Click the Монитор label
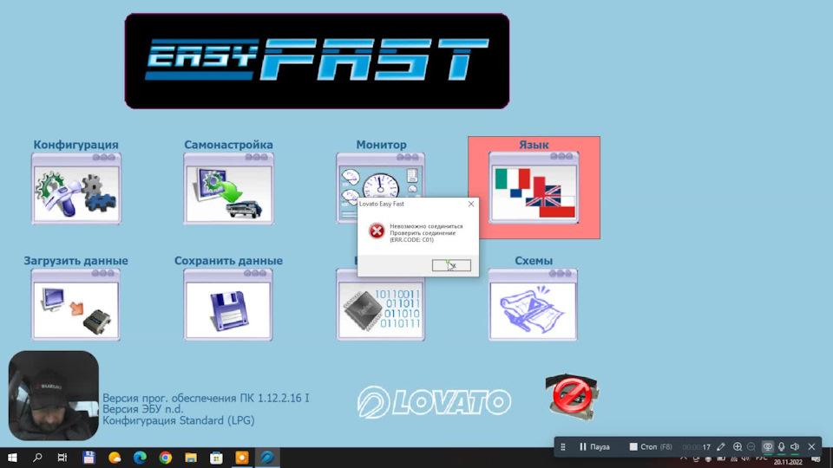 (381, 145)
